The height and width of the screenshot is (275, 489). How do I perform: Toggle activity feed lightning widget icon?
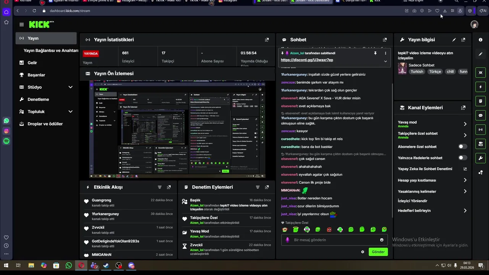click(481, 87)
